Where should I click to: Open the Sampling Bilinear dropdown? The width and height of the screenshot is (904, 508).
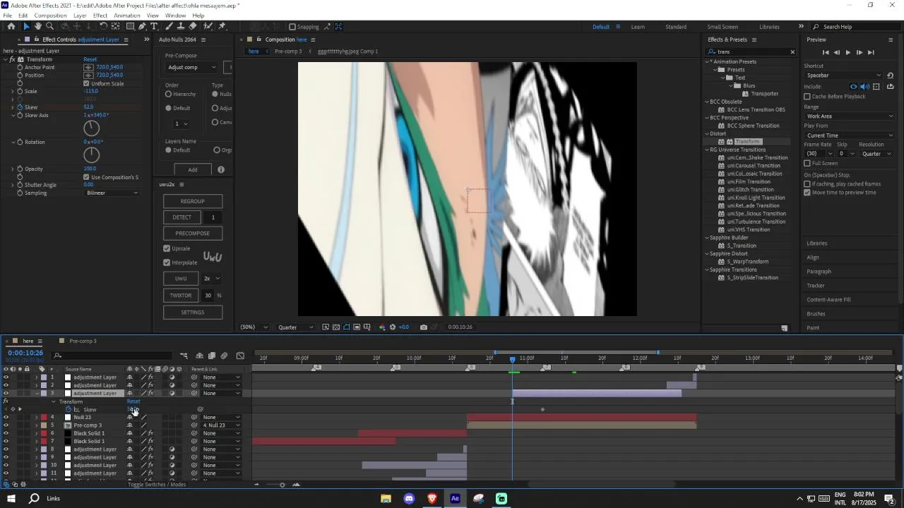(112, 193)
